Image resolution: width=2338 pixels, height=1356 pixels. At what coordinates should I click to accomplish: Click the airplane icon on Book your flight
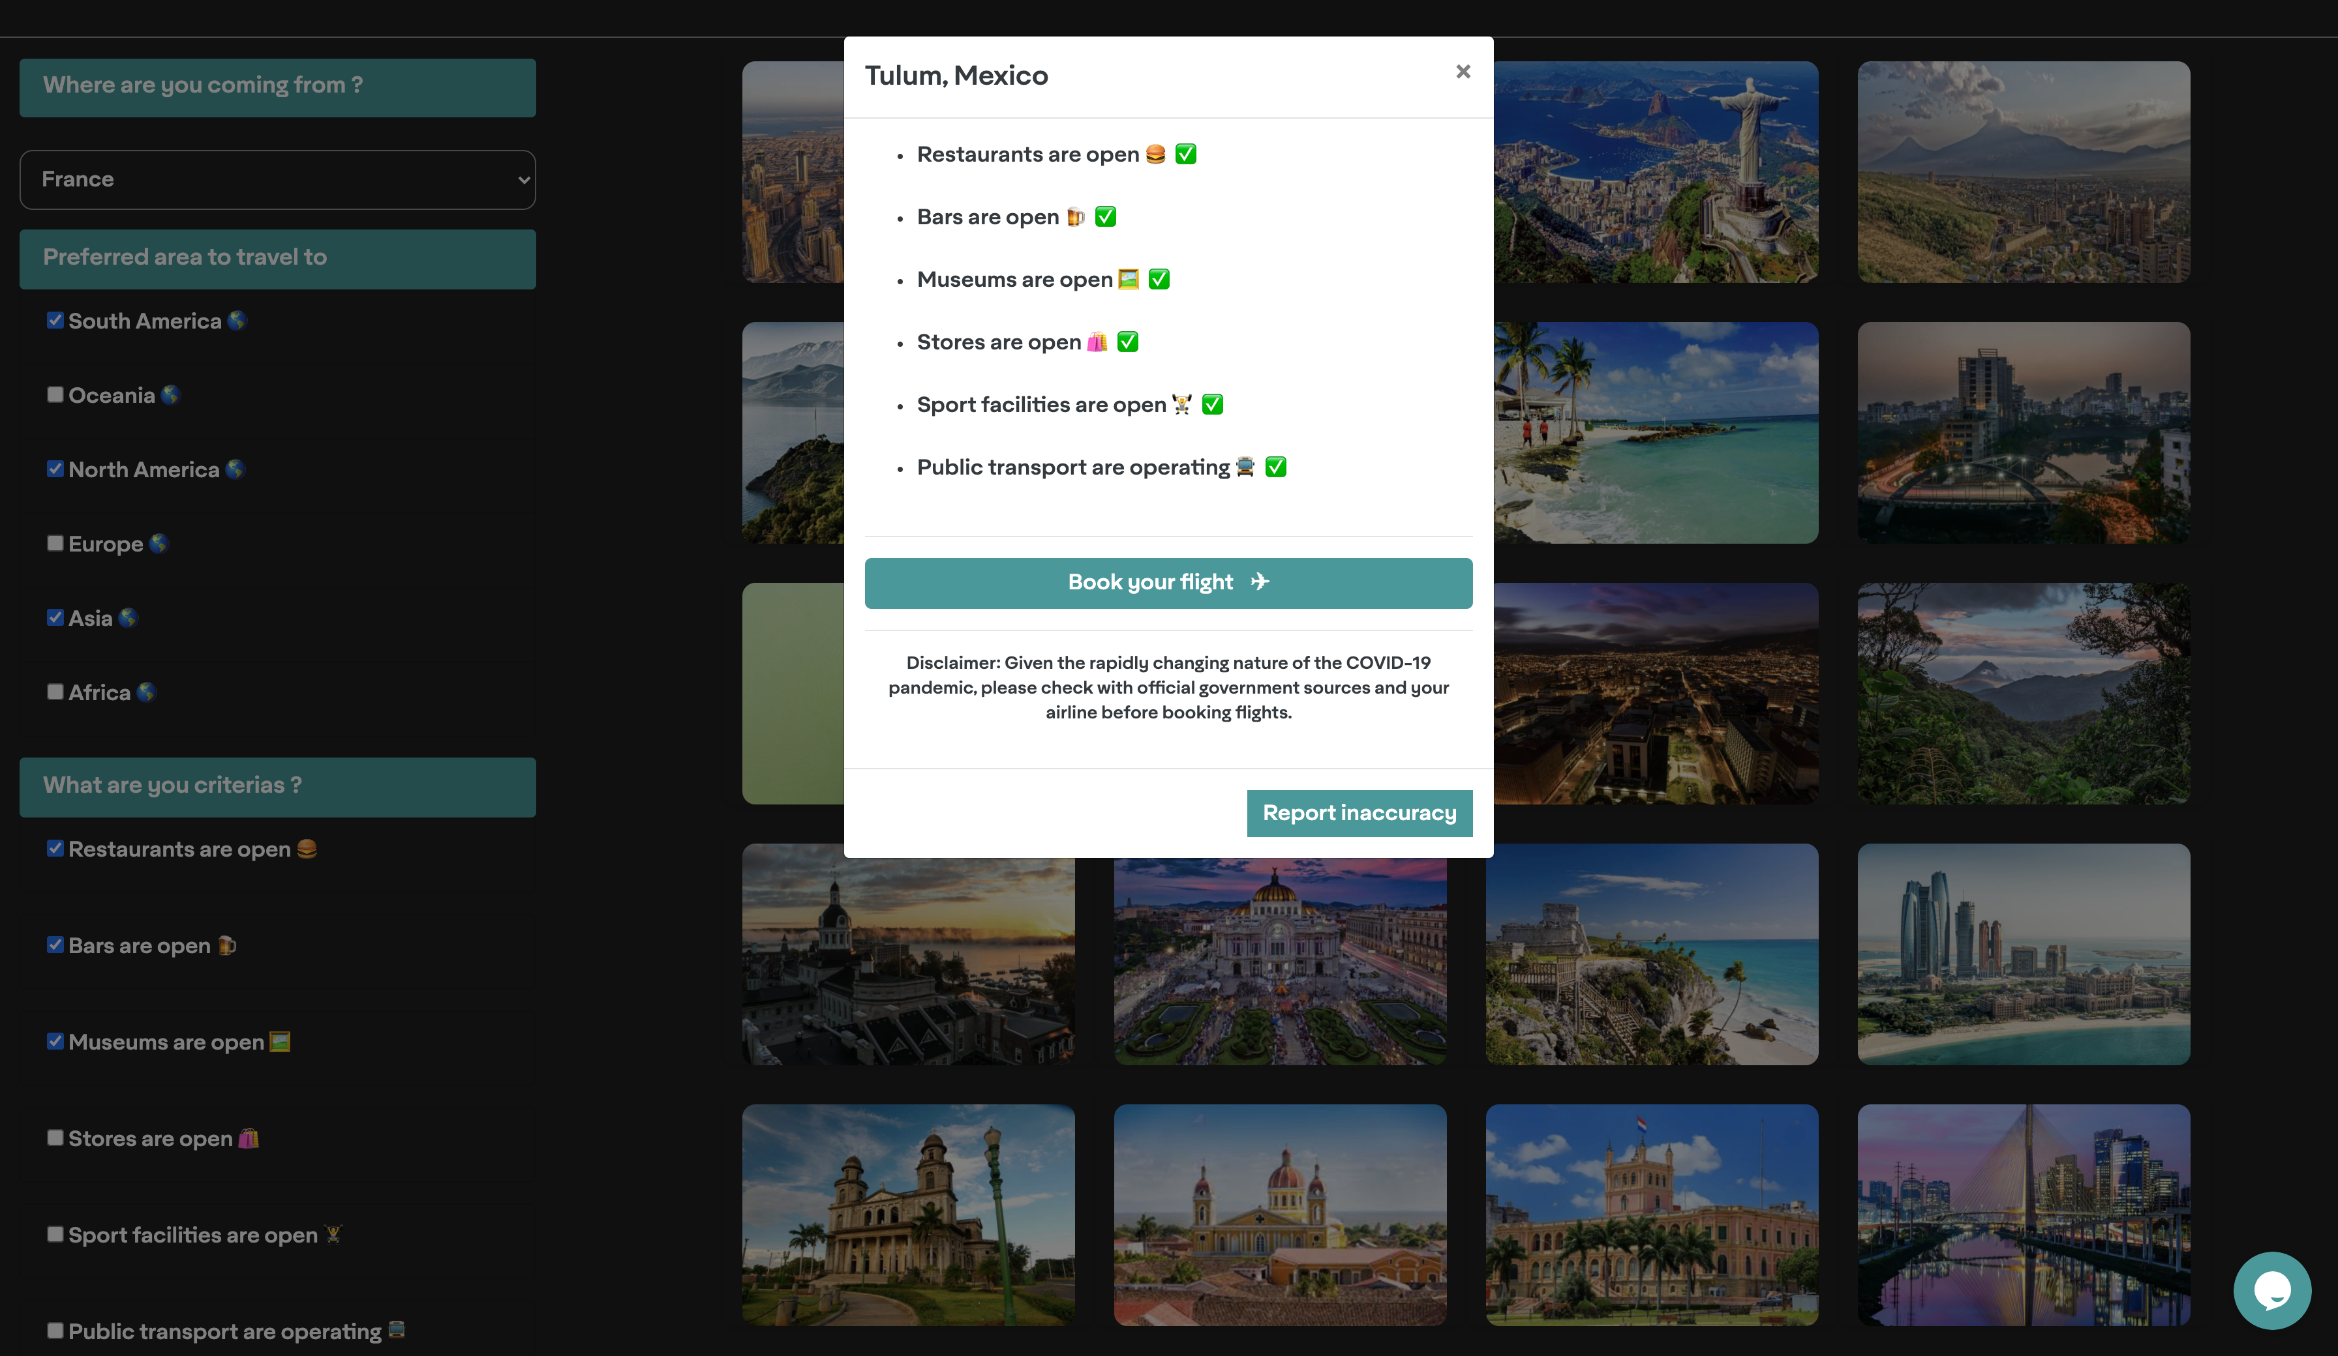[1259, 582]
